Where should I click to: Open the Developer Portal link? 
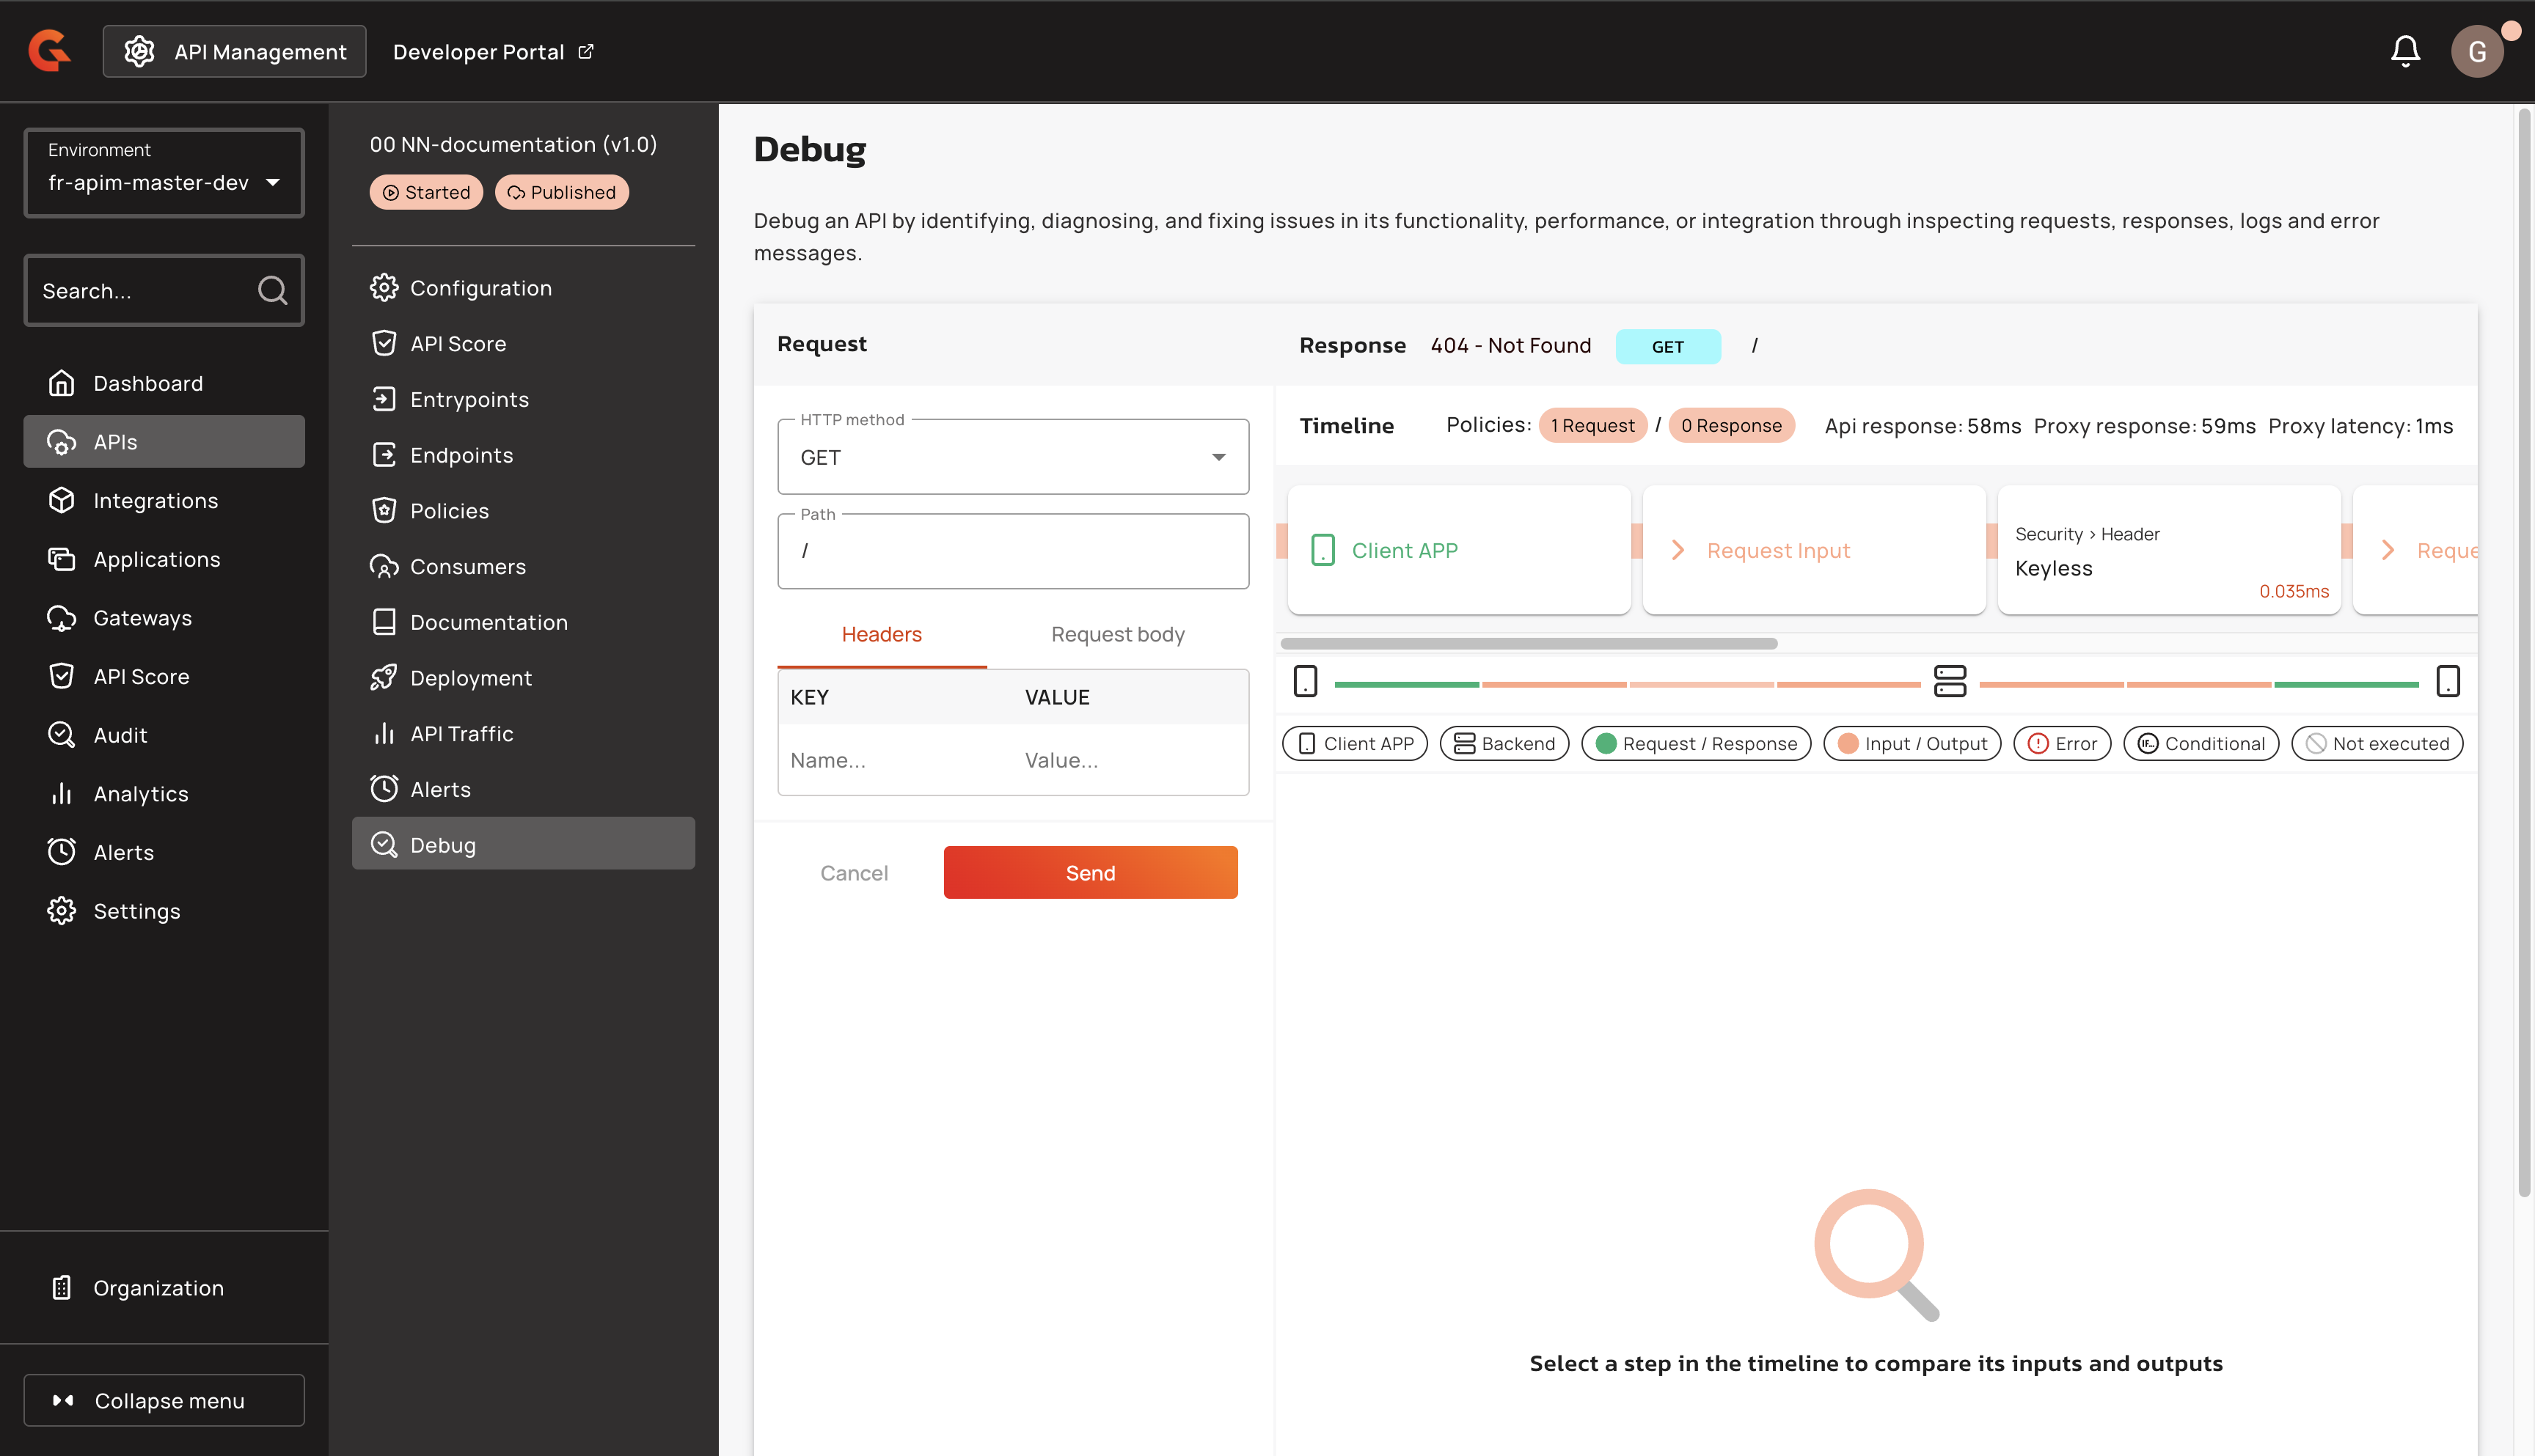(x=492, y=51)
